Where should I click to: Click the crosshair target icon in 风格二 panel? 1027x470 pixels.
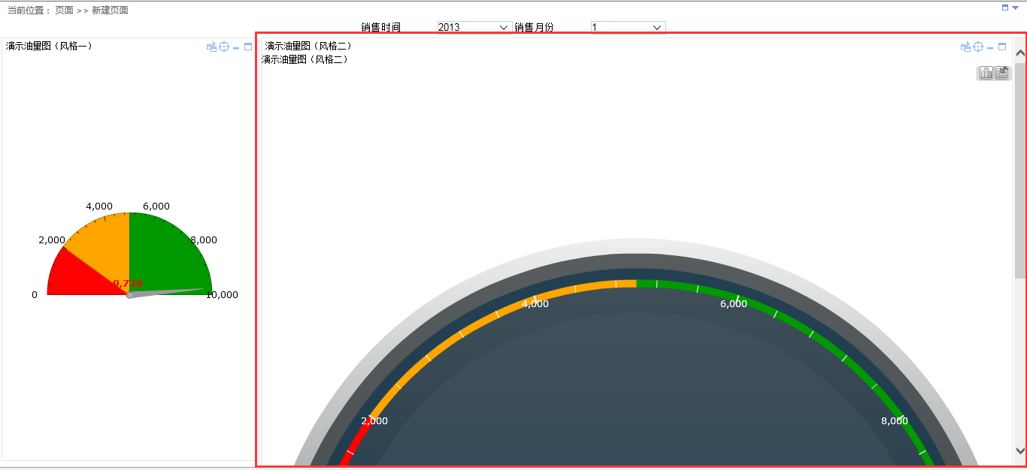(x=978, y=47)
